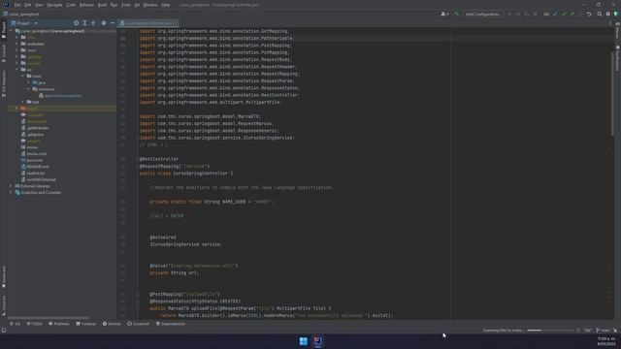Image resolution: width=621 pixels, height=349 pixels.
Task: Open the Build menu
Action: point(102,5)
